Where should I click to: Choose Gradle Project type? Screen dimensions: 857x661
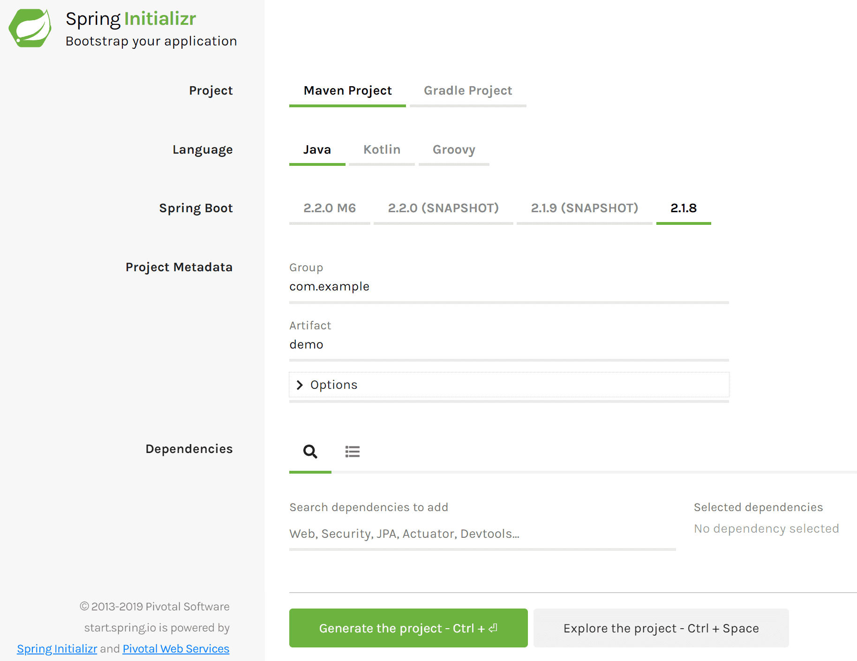coord(467,91)
